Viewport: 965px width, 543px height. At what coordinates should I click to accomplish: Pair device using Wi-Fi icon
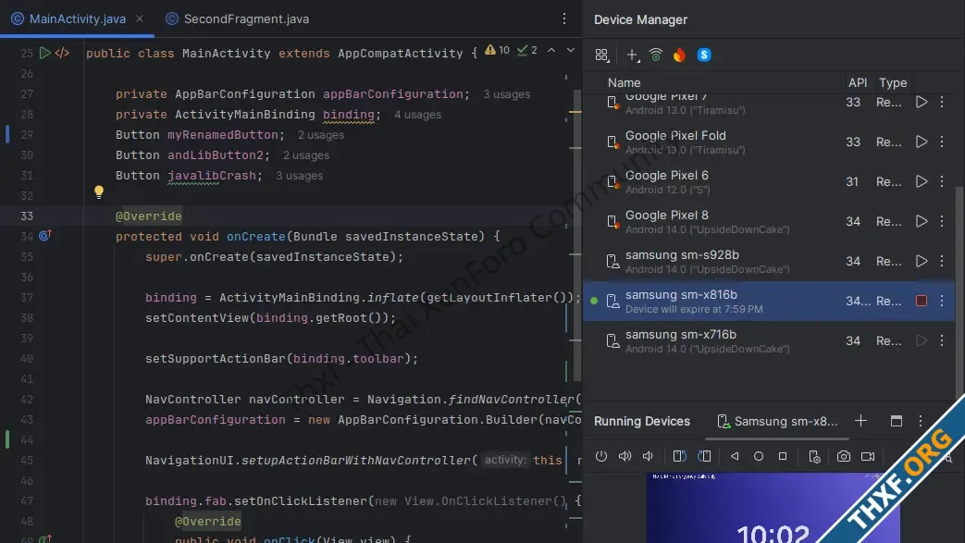pyautogui.click(x=656, y=56)
